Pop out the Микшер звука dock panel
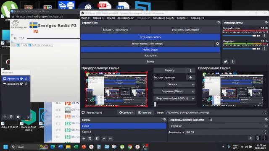The width and height of the screenshot is (269, 151). [x=266, y=23]
